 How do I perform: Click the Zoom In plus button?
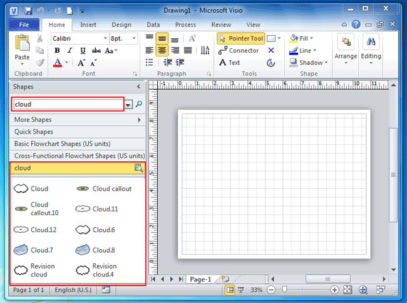334,290
